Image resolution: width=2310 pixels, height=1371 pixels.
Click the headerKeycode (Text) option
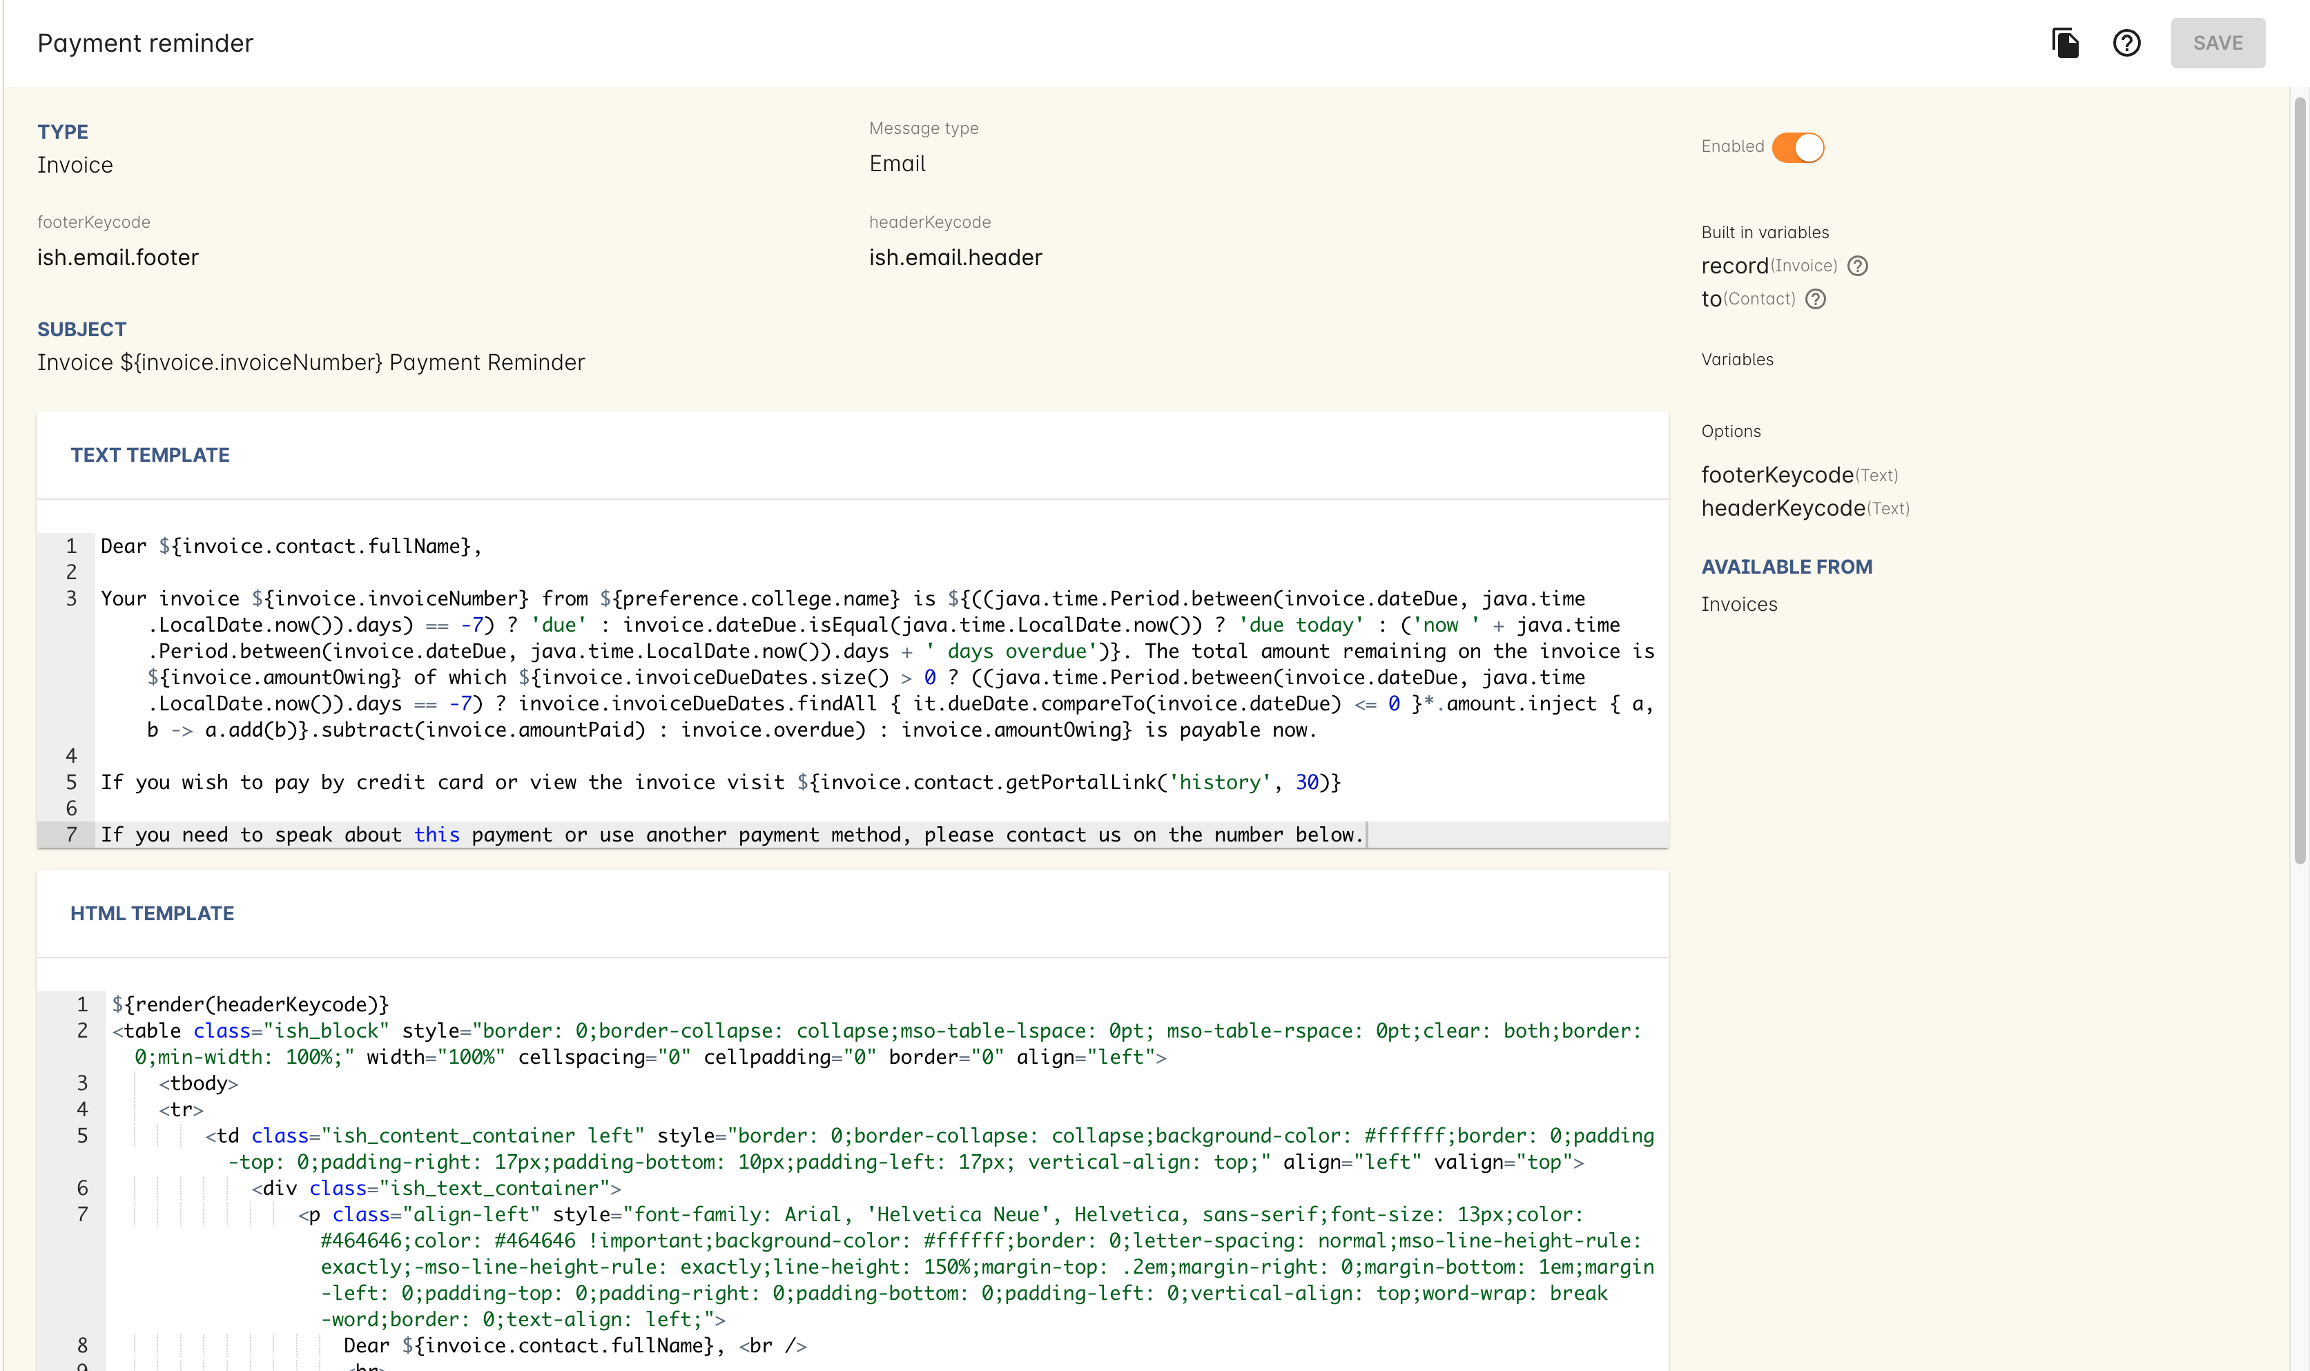coord(1805,508)
